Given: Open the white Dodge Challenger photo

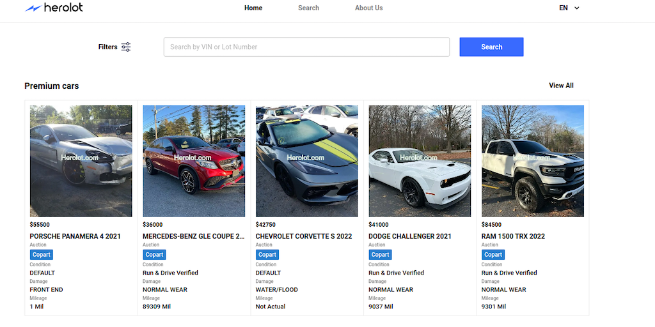Looking at the screenshot, I should tap(420, 161).
